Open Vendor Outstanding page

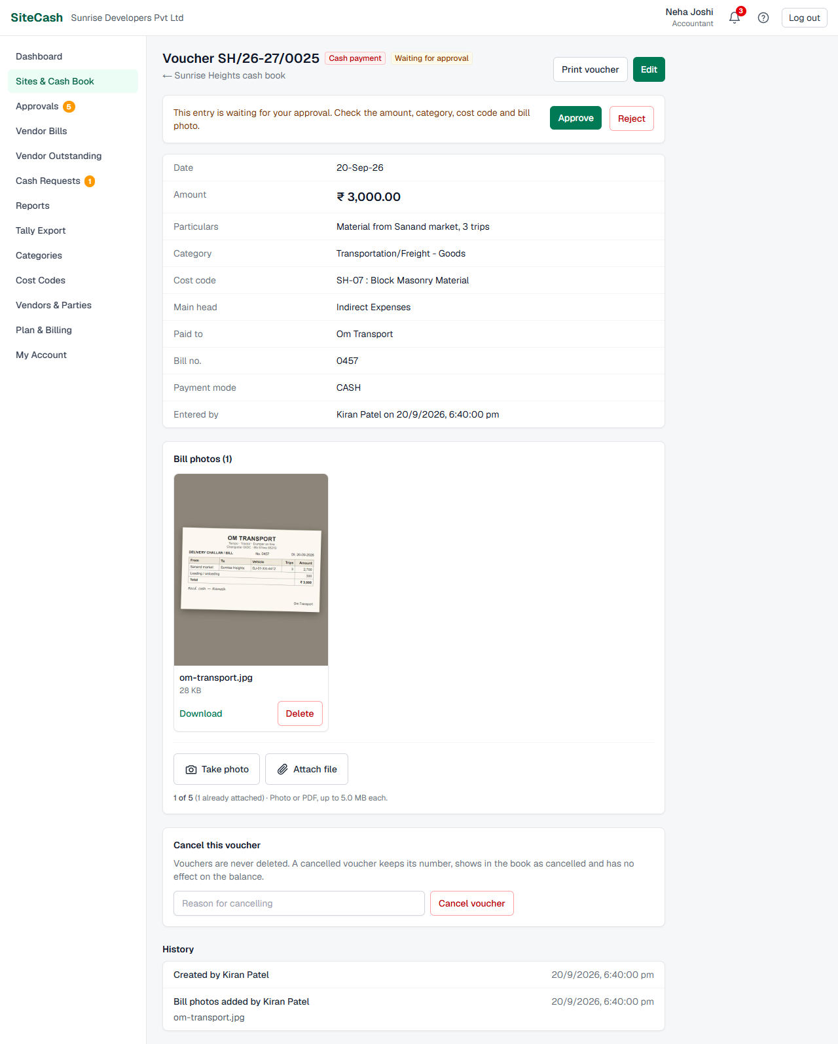pyautogui.click(x=73, y=156)
